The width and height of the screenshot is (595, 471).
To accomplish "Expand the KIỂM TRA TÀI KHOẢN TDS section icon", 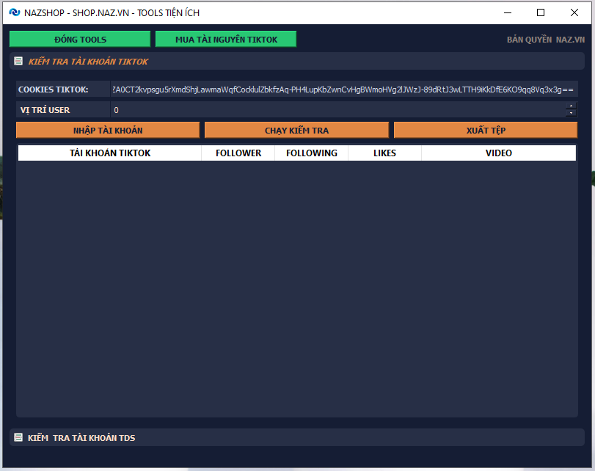I will 18,437.
